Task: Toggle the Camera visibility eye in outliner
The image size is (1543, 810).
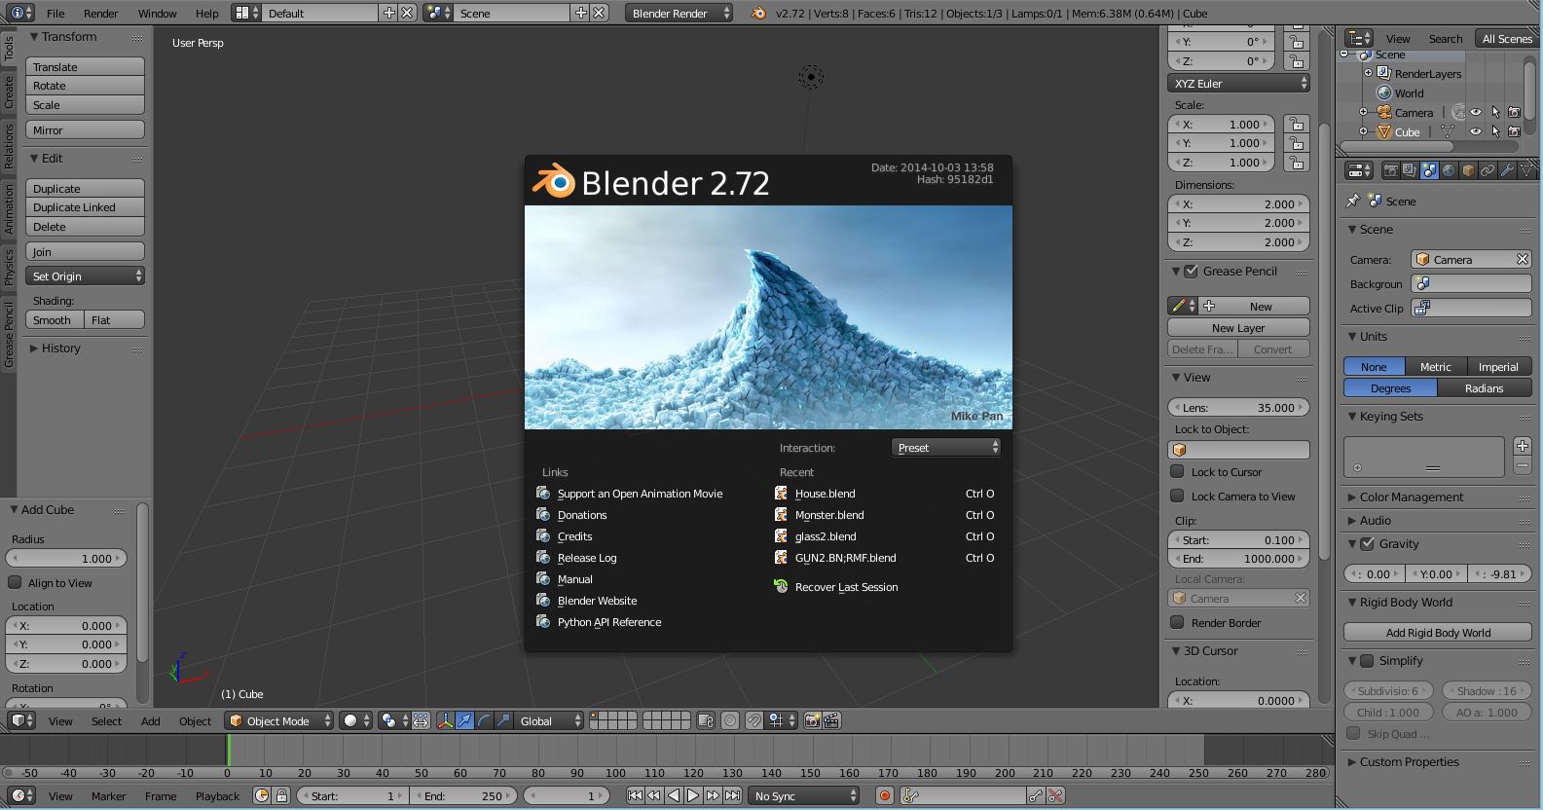Action: pyautogui.click(x=1476, y=112)
